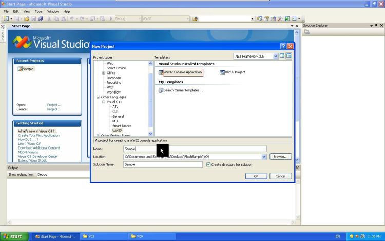Click the Windows Start button
Screen dimensions: 385x241
pyautogui.click(x=14, y=236)
